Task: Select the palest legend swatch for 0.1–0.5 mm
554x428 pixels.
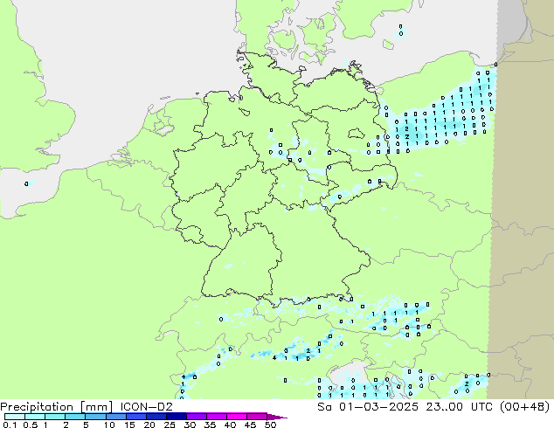Action: (15, 417)
